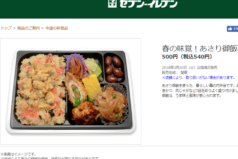Click the blue store availability notice
Screen dimensions: 238x159
(x=199, y=78)
